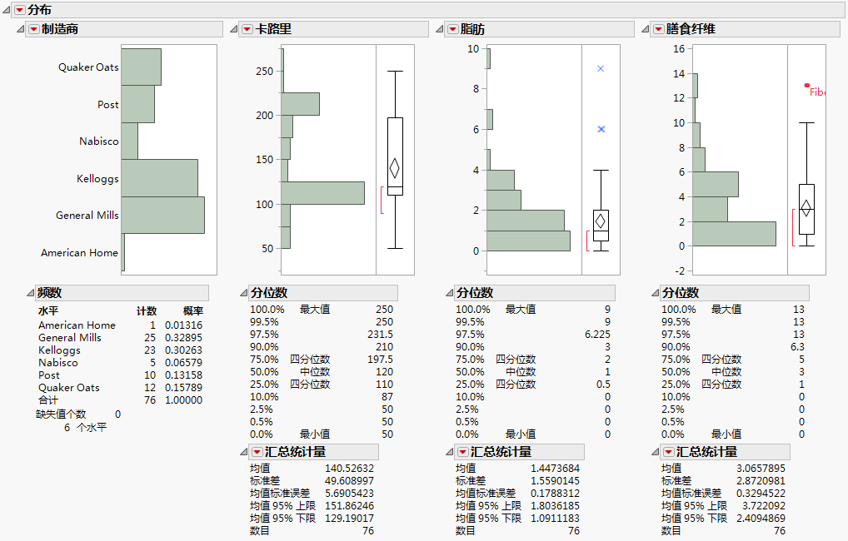Click the 概率 column header
The width and height of the screenshot is (848, 541).
point(193,311)
